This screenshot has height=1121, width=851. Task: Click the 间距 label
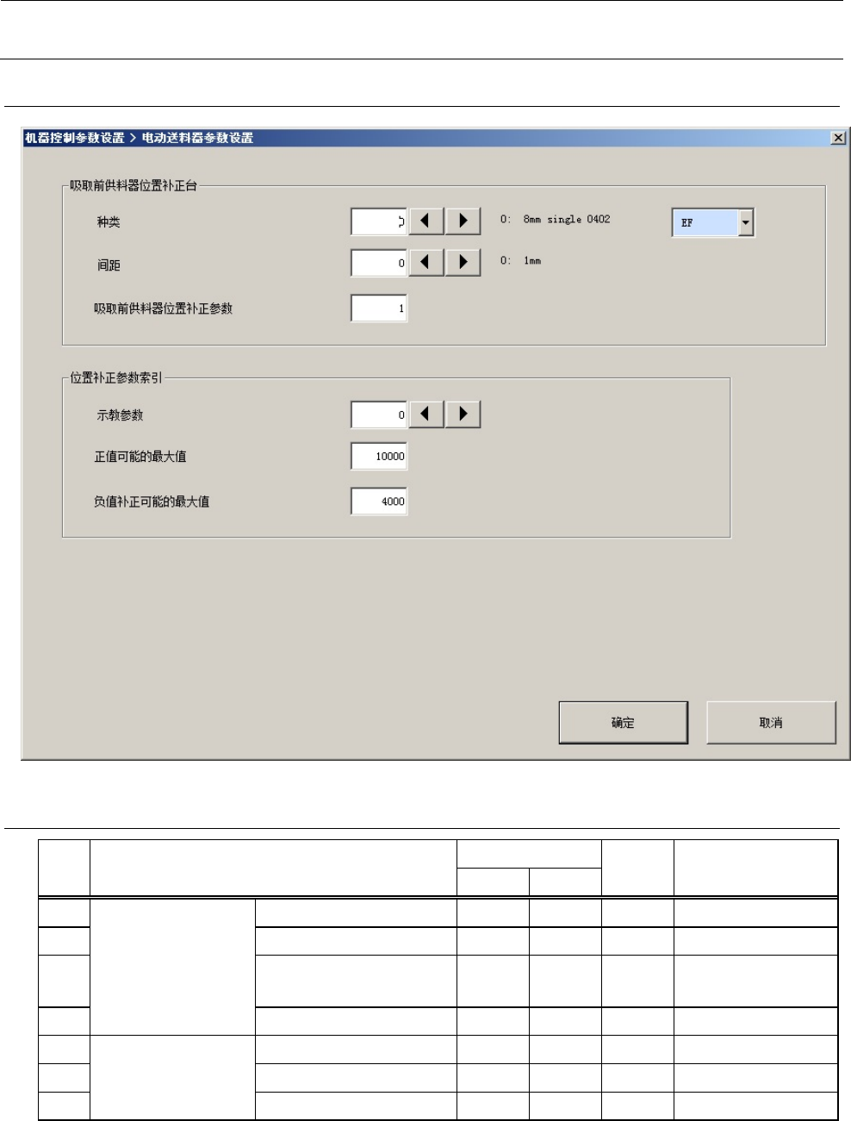[x=109, y=265]
